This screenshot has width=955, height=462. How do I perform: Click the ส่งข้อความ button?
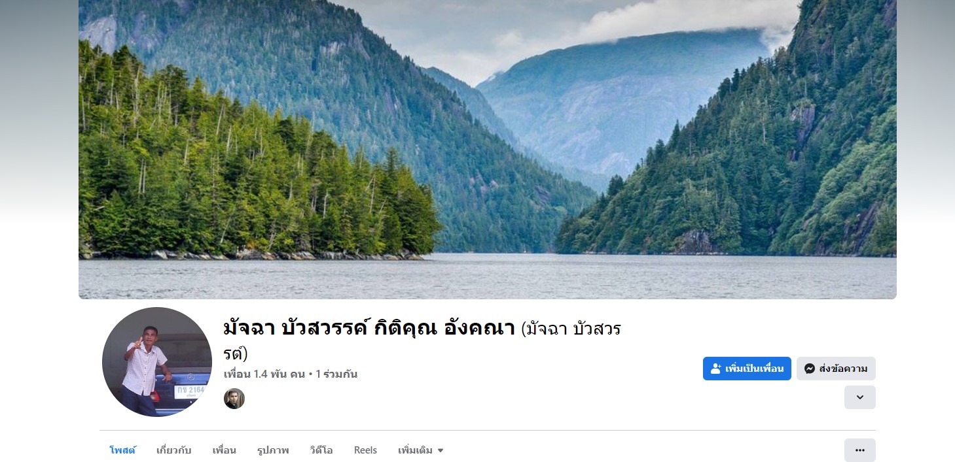[836, 369]
